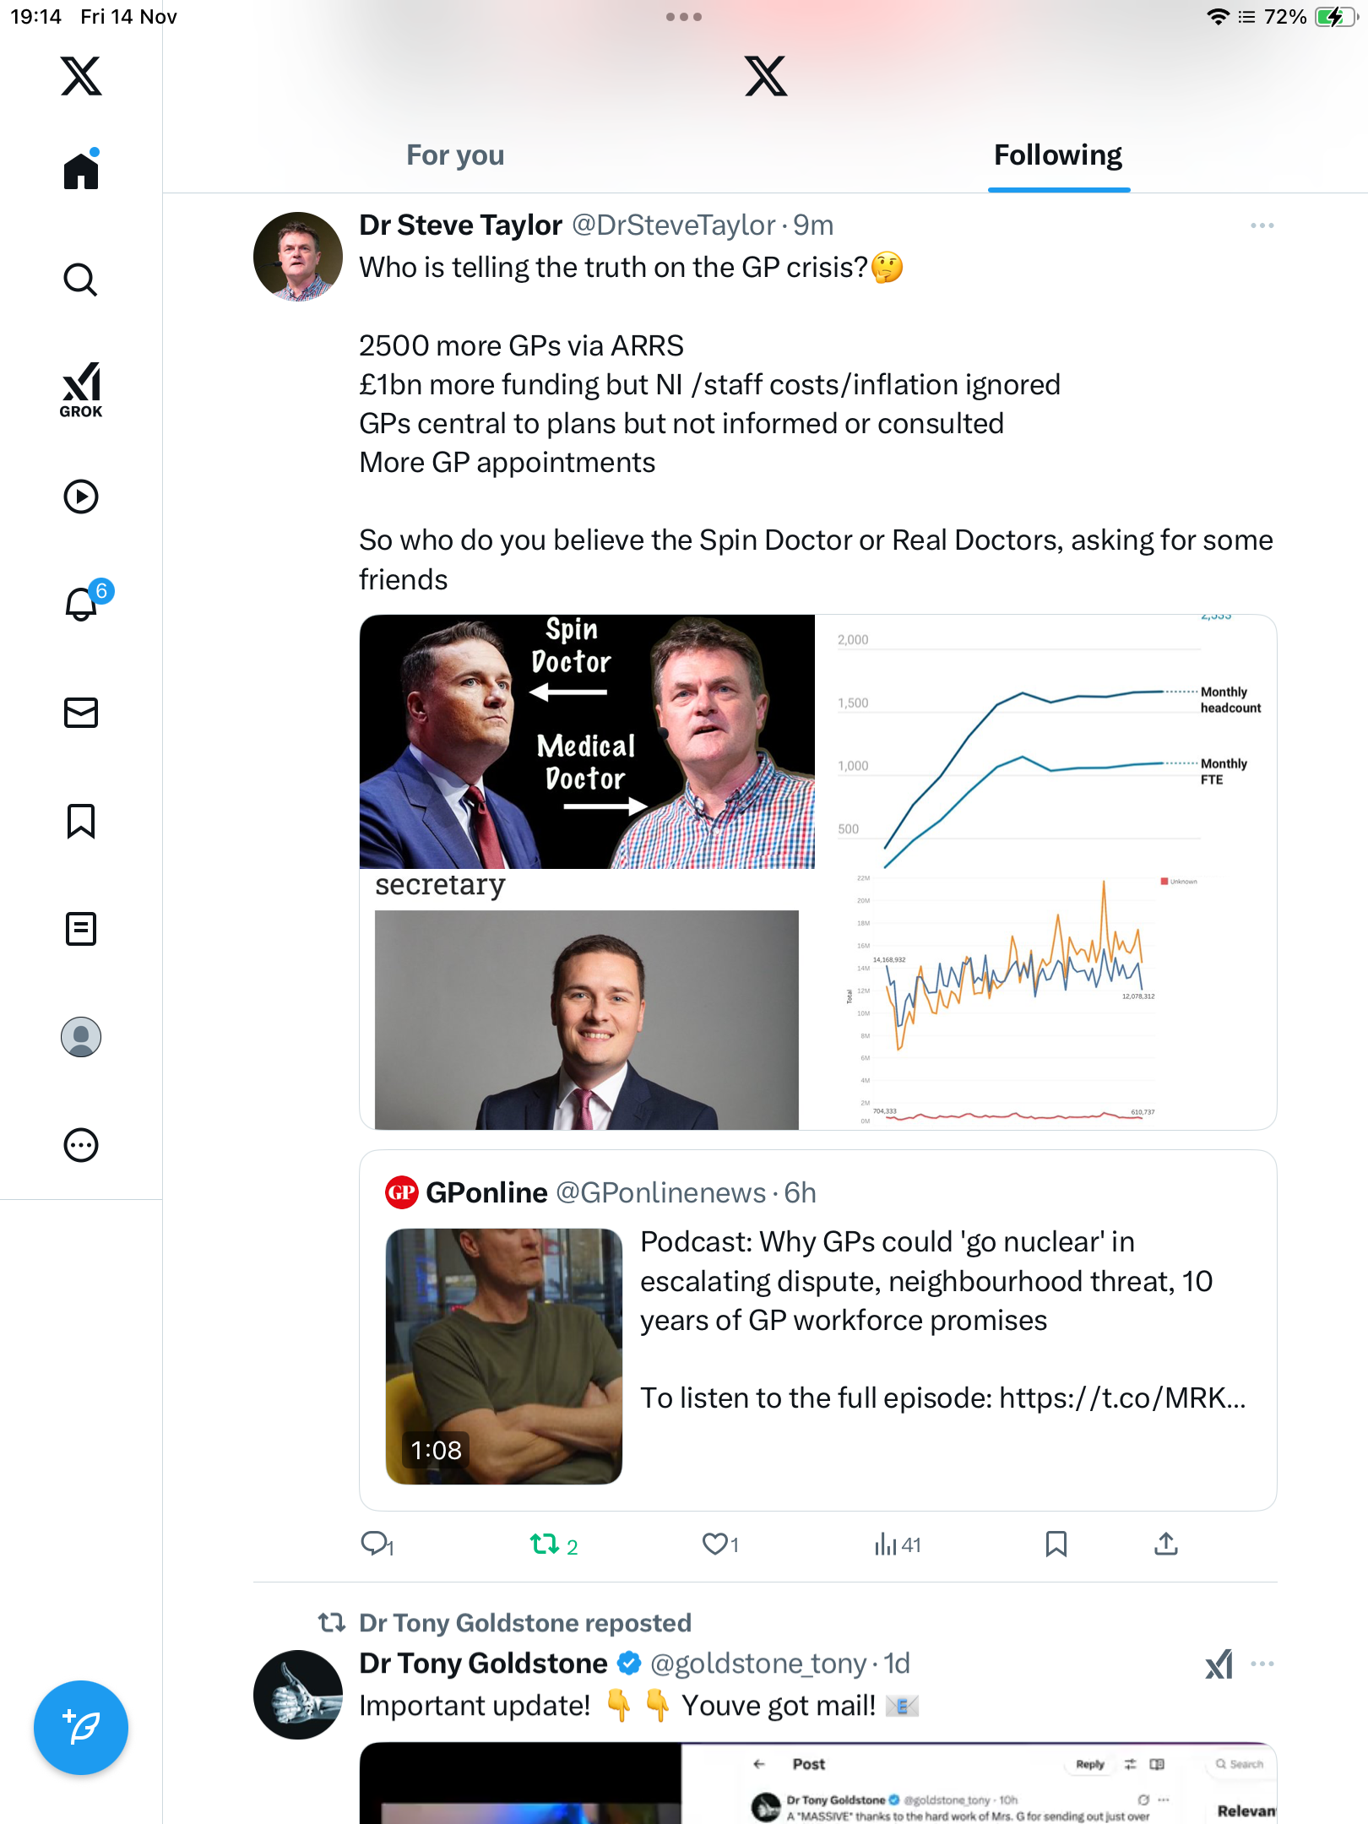Open more options on Dr Steve Taylor's post
The image size is (1368, 1824).
(x=1262, y=226)
